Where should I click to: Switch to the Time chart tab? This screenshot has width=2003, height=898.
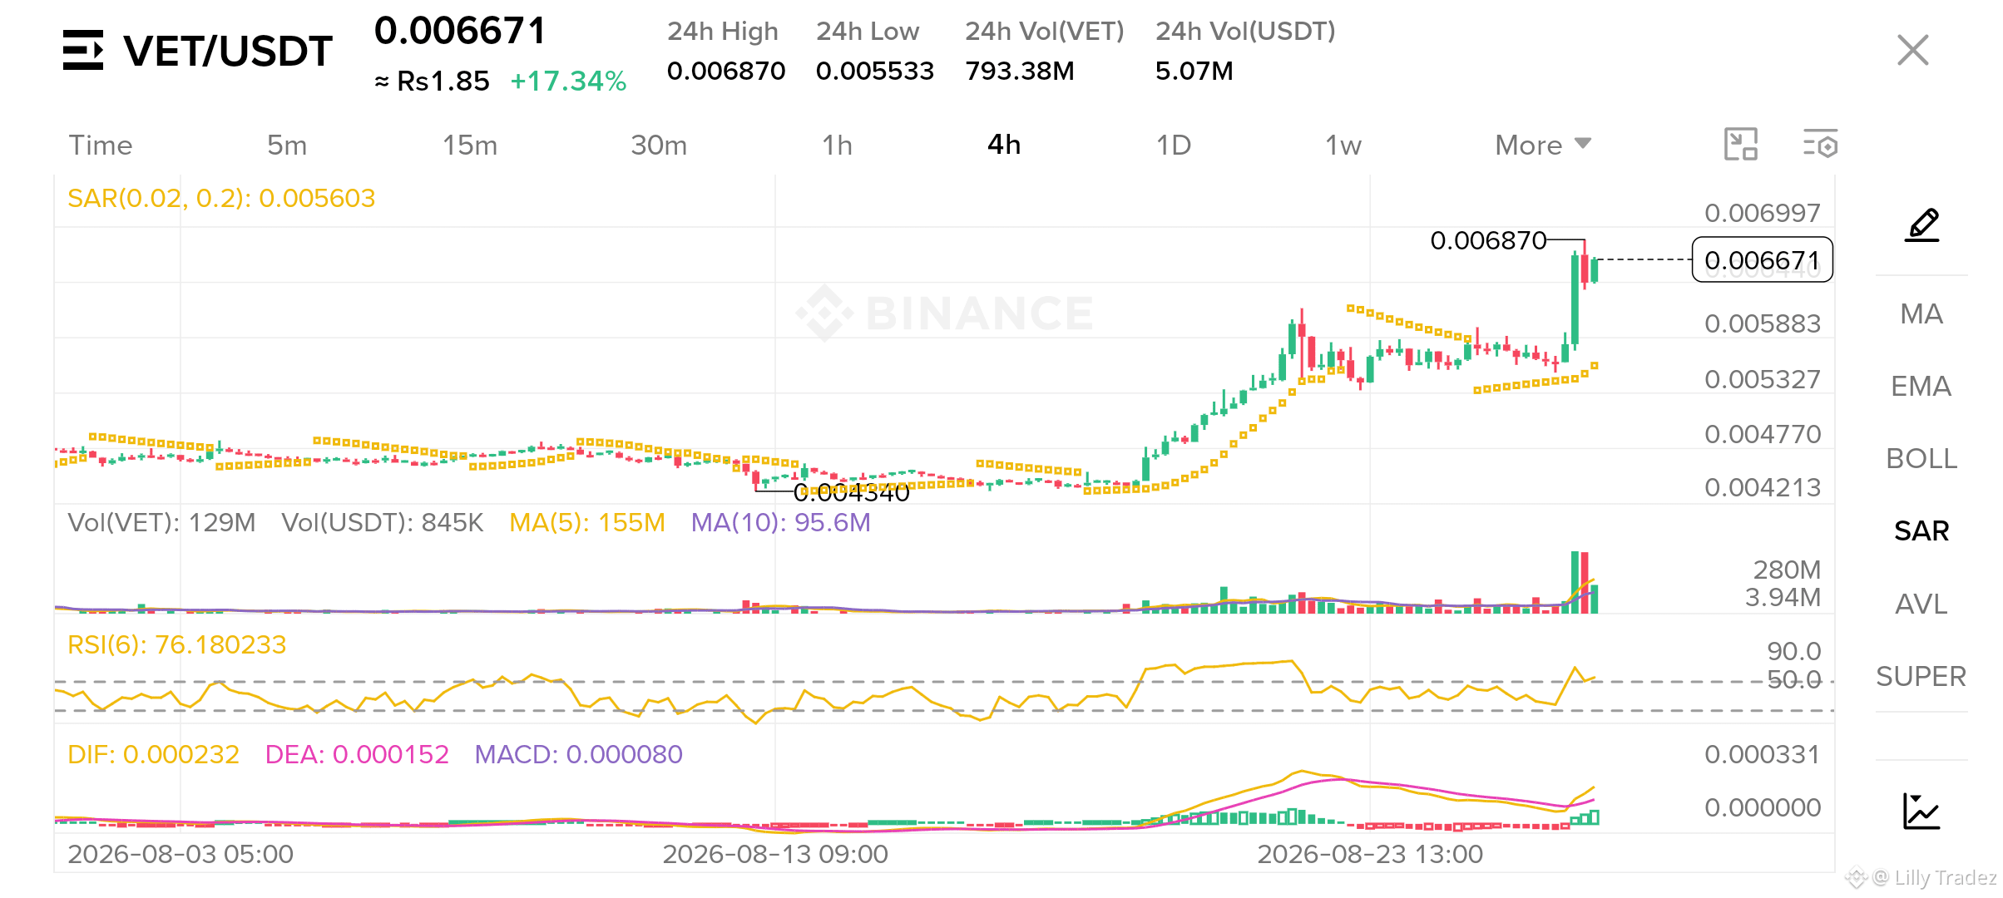point(101,145)
